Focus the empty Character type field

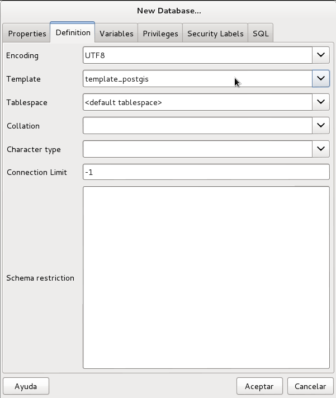197,149
